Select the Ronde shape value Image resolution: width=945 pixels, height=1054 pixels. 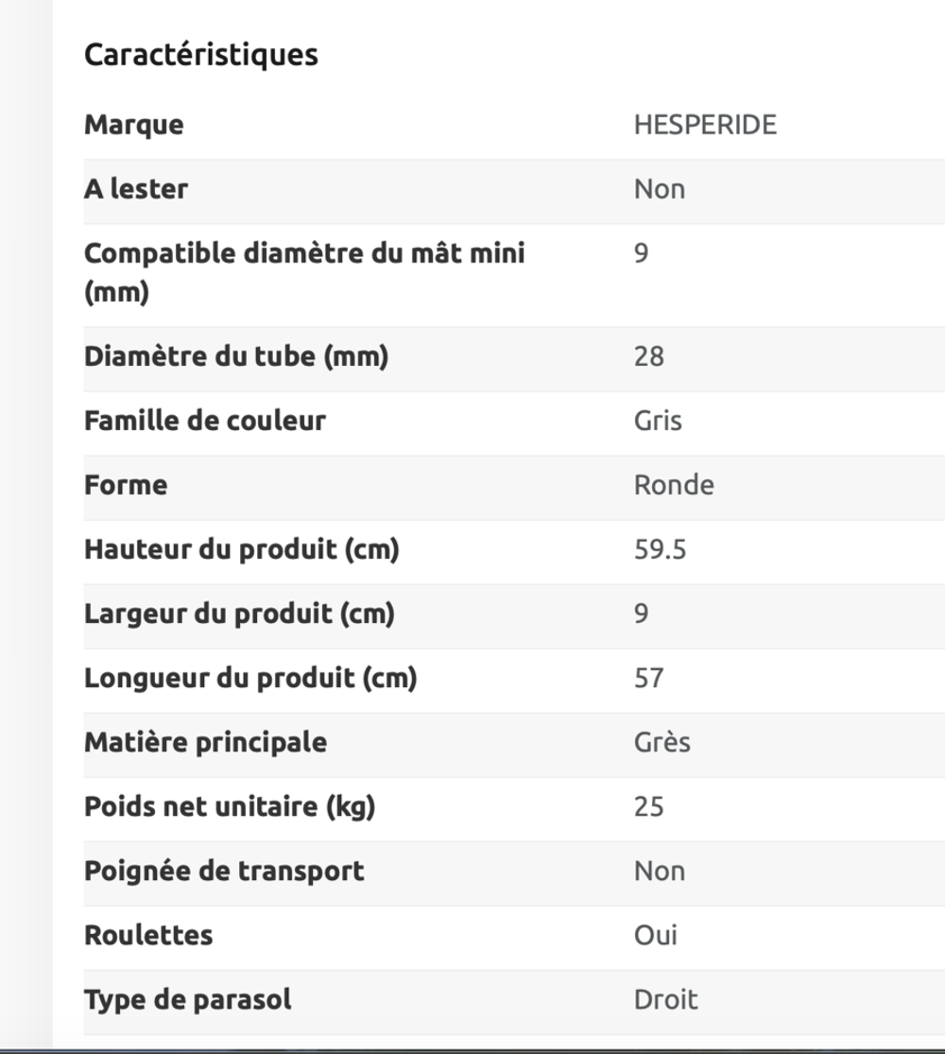click(674, 485)
